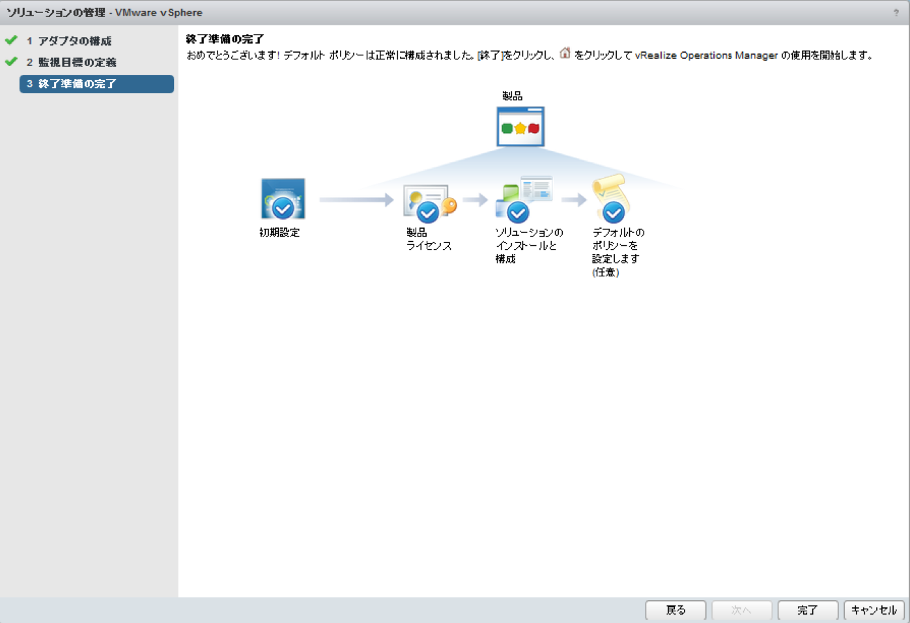This screenshot has width=910, height=623.
Task: Click the disabled 次へ button
Action: (x=741, y=610)
